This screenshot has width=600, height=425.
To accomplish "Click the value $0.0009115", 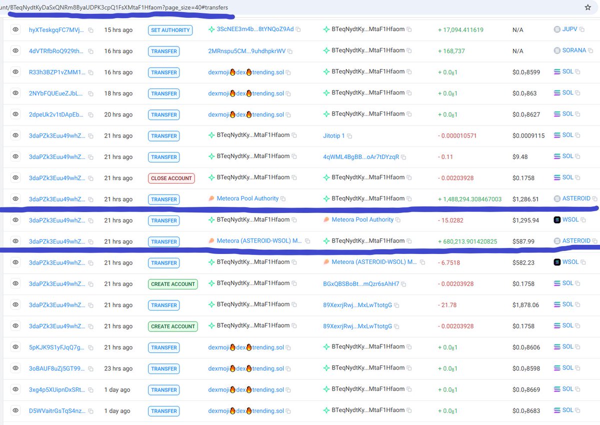I will point(528,135).
